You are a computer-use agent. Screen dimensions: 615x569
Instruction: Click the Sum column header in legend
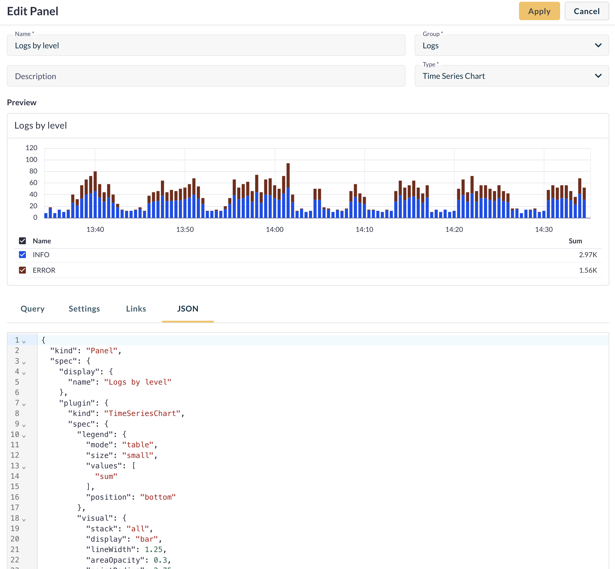click(575, 241)
